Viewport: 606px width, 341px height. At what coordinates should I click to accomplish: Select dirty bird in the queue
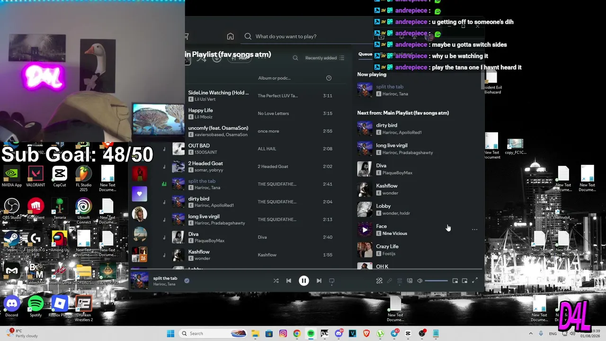tap(386, 126)
